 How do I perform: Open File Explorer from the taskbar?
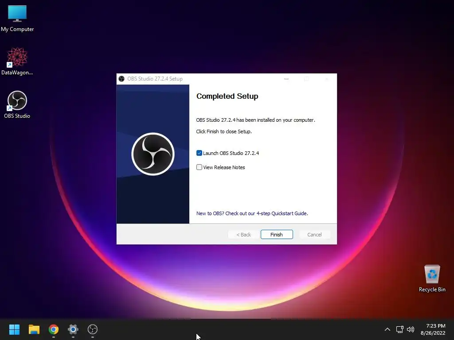tap(34, 329)
